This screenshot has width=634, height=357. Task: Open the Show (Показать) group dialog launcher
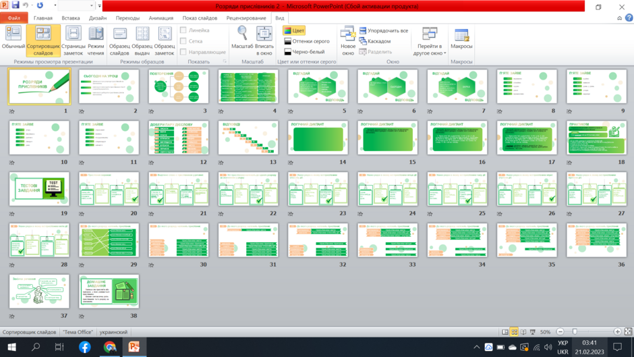tap(225, 61)
